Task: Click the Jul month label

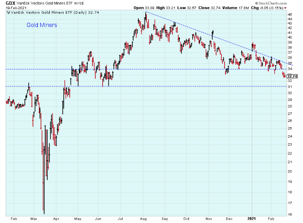Action: coord(120,219)
